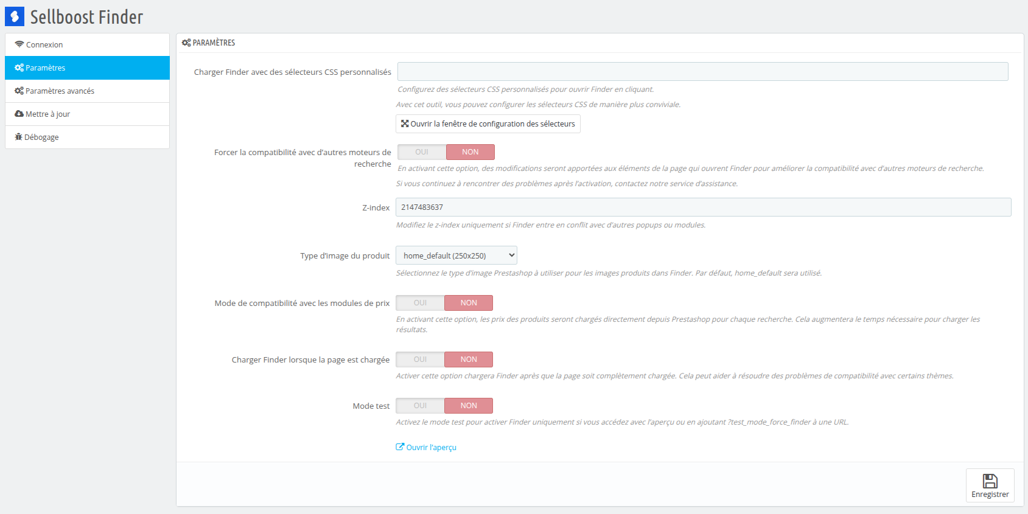
Task: Click the Z-index input field
Action: 704,207
